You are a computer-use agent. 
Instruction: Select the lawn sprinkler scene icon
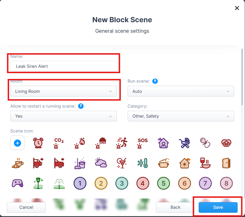click(59, 183)
